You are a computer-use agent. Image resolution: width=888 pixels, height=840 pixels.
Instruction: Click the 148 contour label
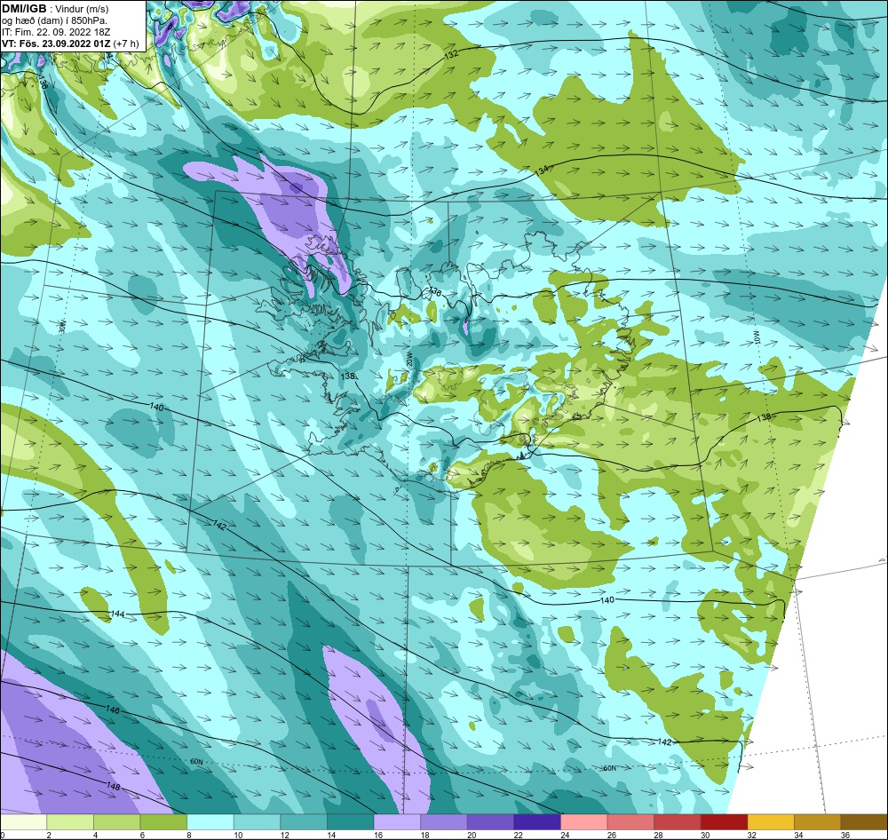pos(113,786)
